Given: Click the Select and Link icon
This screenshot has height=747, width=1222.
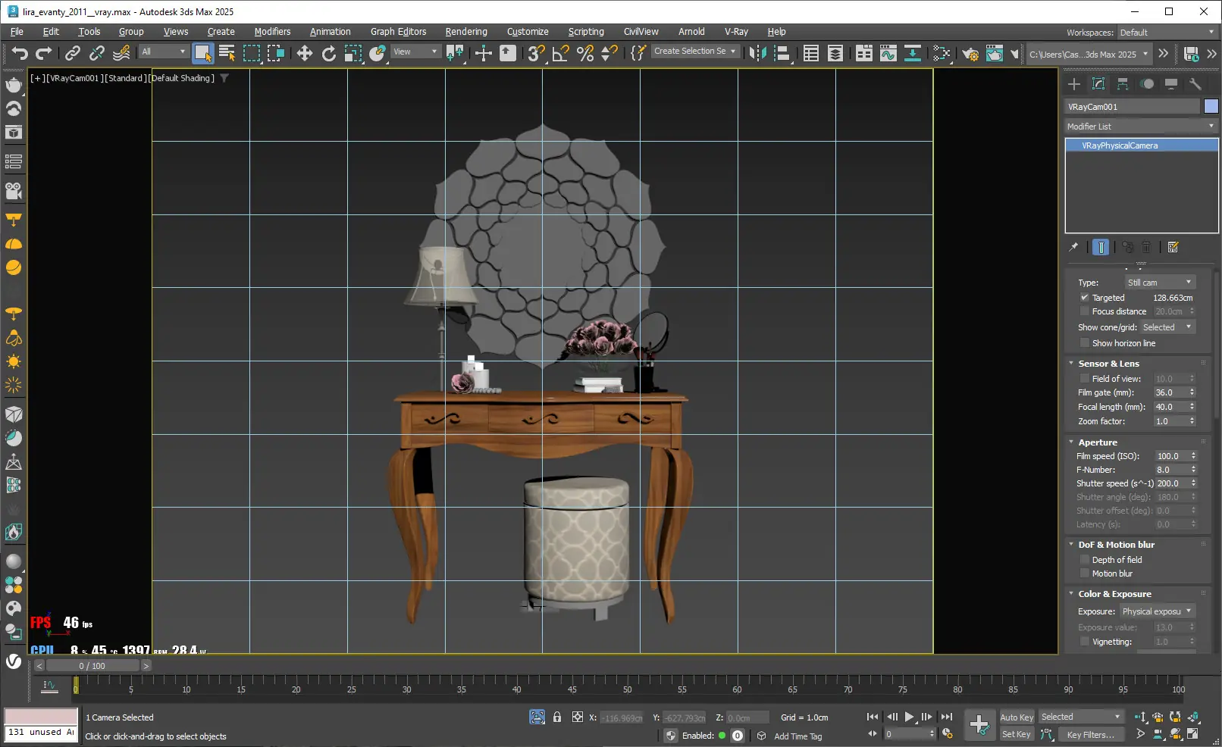Looking at the screenshot, I should (72, 53).
